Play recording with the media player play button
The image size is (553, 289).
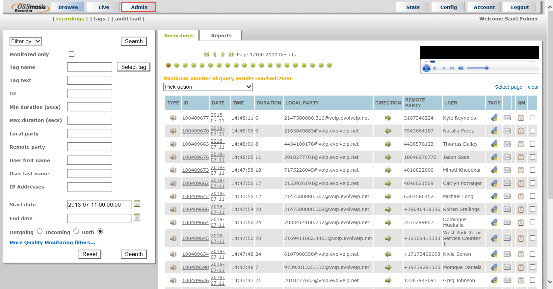pyautogui.click(x=426, y=68)
